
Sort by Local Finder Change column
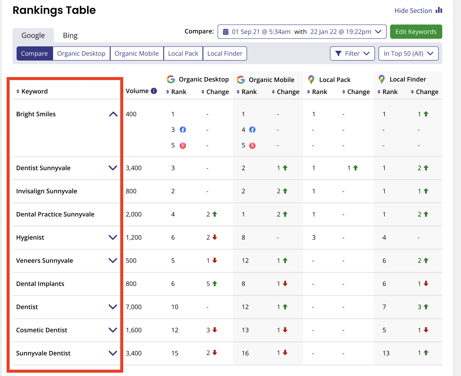coord(412,92)
